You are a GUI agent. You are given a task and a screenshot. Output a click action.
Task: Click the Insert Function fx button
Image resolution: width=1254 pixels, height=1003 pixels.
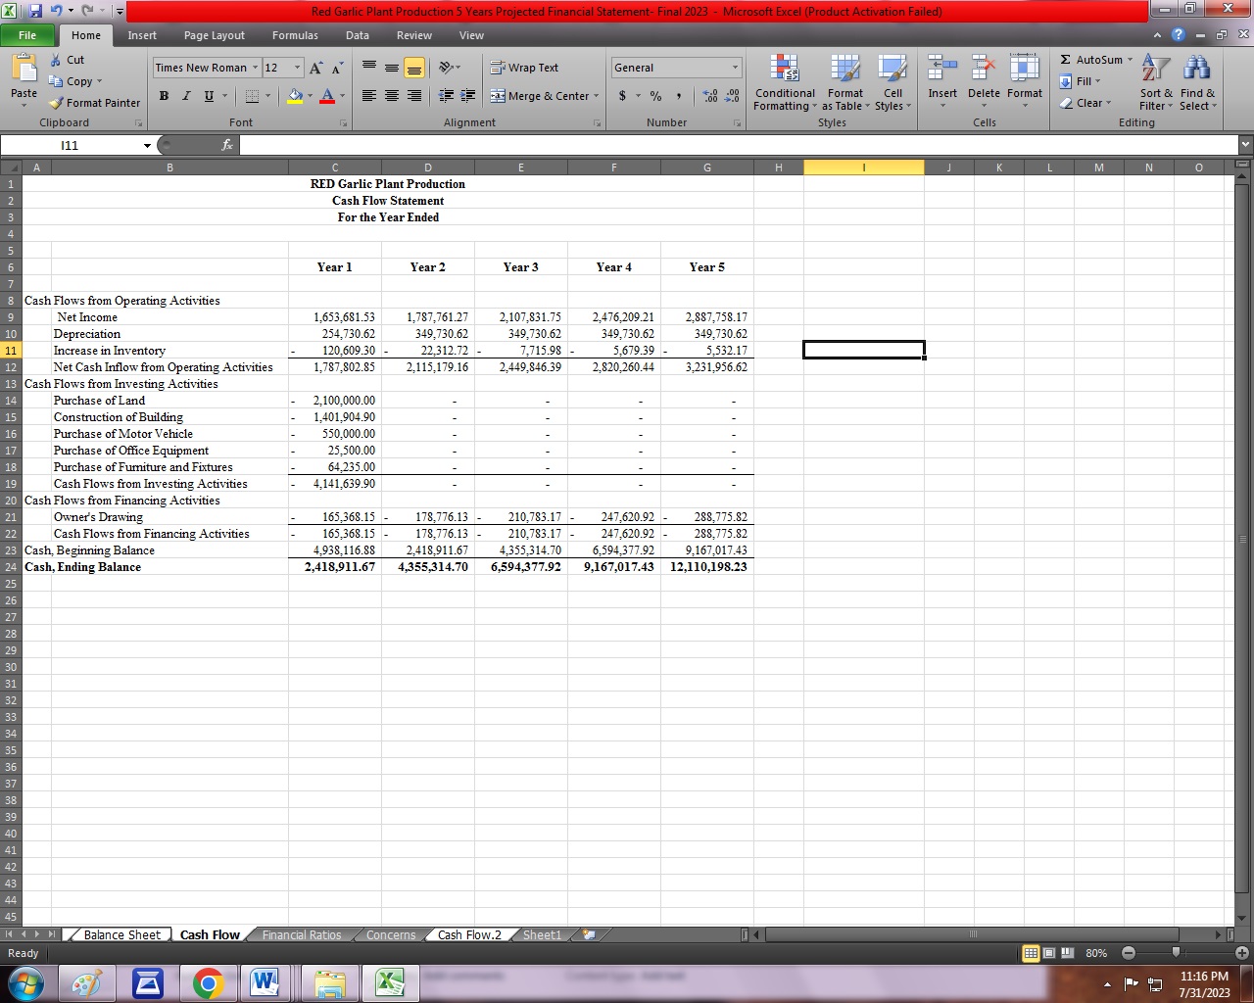click(227, 145)
